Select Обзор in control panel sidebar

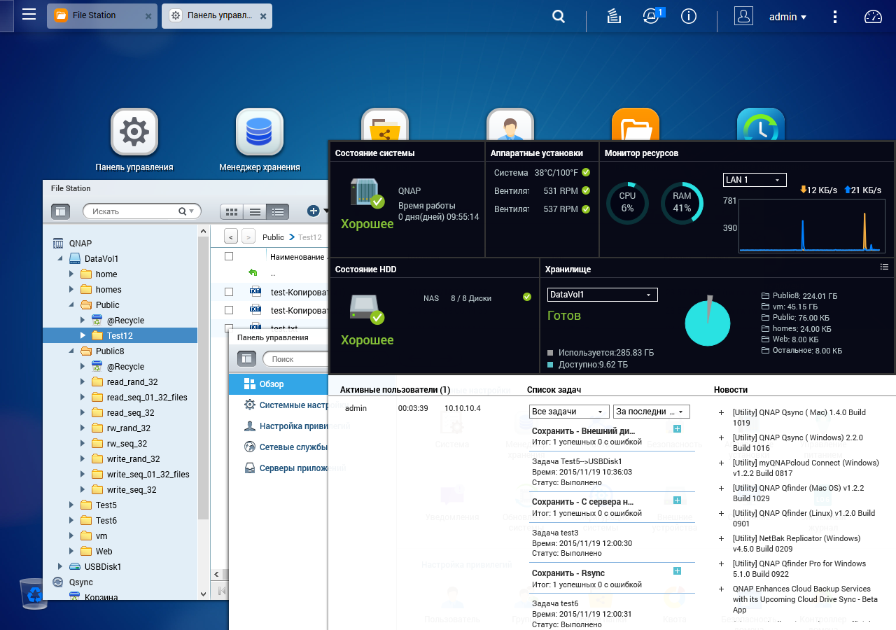coord(271,384)
